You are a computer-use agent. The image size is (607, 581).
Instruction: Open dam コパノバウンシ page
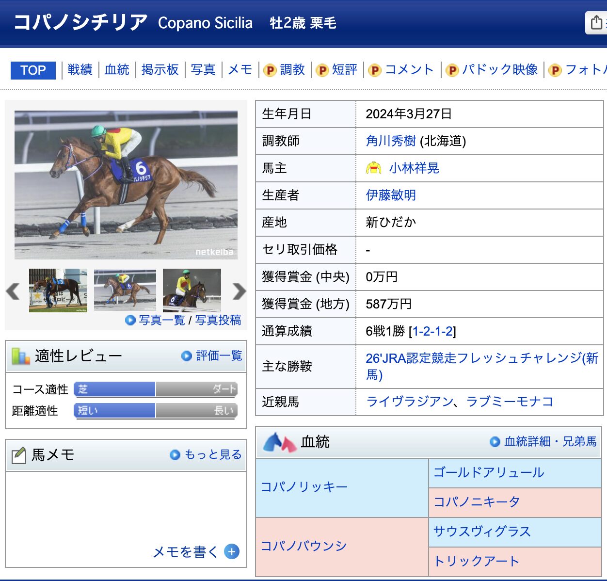pyautogui.click(x=304, y=546)
